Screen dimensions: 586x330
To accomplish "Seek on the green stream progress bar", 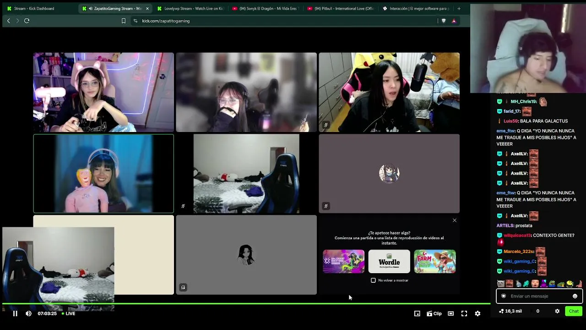I will (246, 303).
